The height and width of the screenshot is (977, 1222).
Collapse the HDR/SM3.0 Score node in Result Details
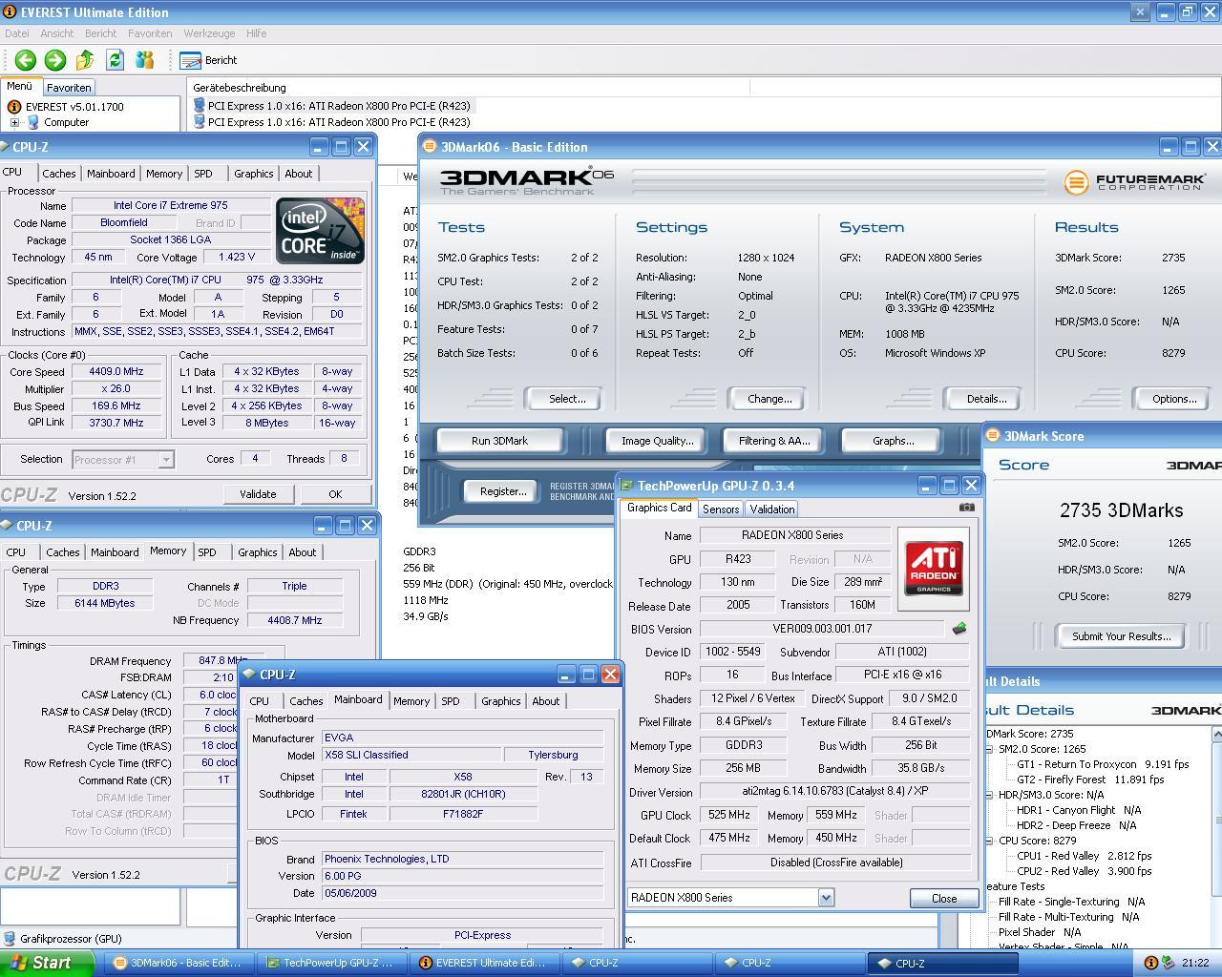coord(990,795)
